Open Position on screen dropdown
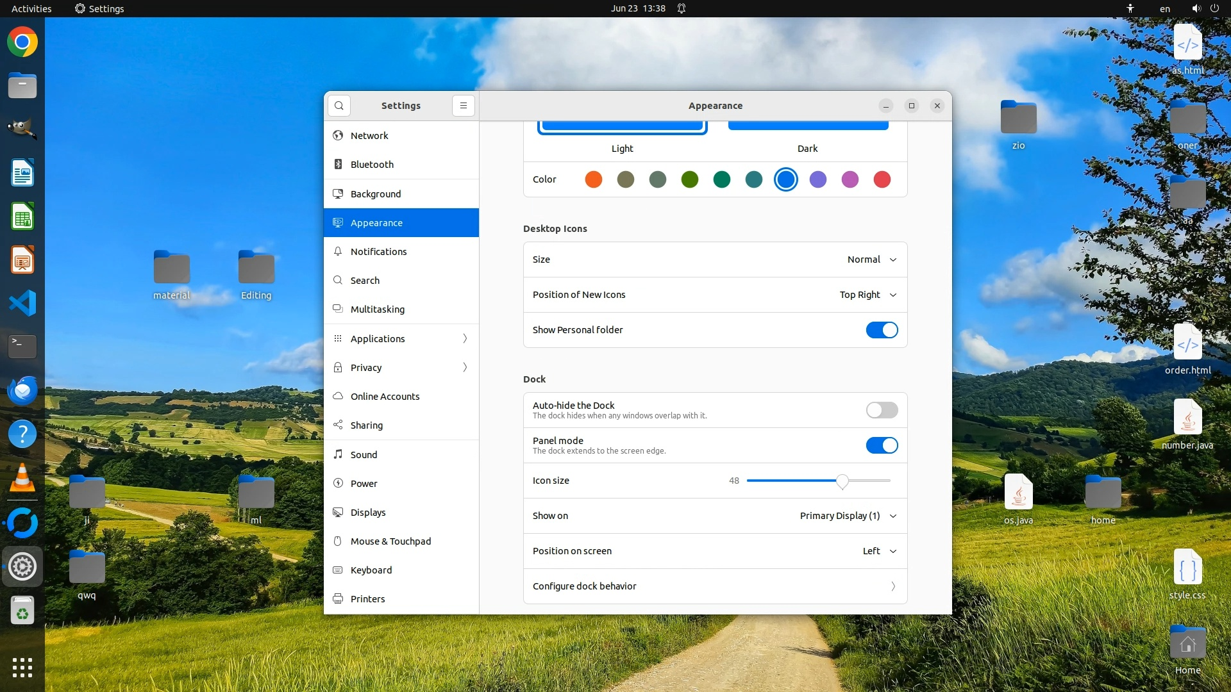 878,551
